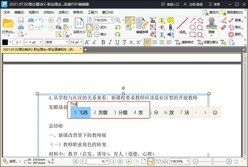Open the line width 1 pt dropdown

click(x=41, y=42)
